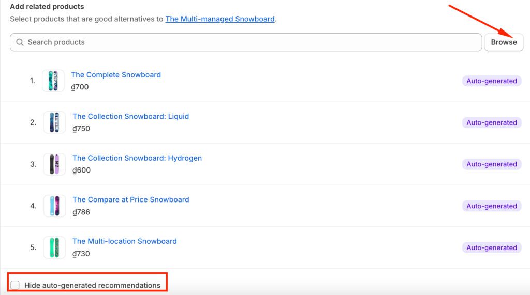The width and height of the screenshot is (530, 295).
Task: Click Auto-generated badge for Compare at Price Snowboard
Action: pyautogui.click(x=491, y=206)
